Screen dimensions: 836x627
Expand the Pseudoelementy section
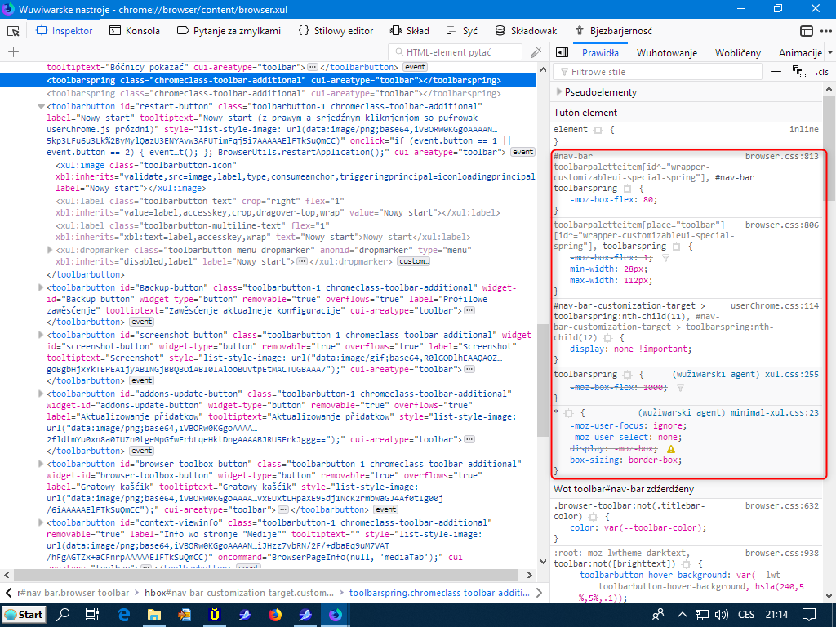559,92
